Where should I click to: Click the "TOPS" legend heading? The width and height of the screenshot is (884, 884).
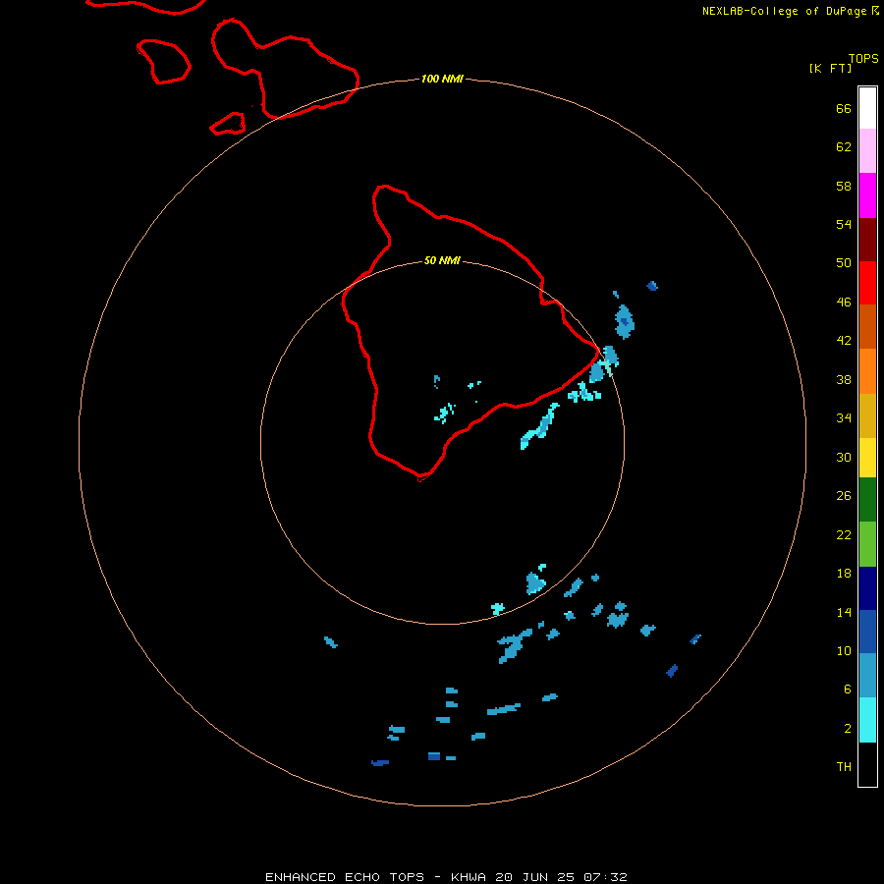pyautogui.click(x=863, y=58)
